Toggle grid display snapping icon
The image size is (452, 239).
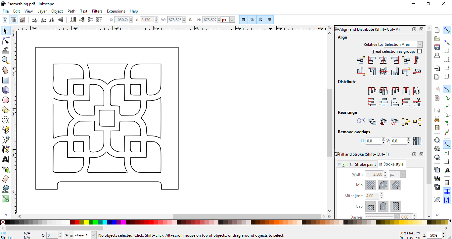pos(447,192)
